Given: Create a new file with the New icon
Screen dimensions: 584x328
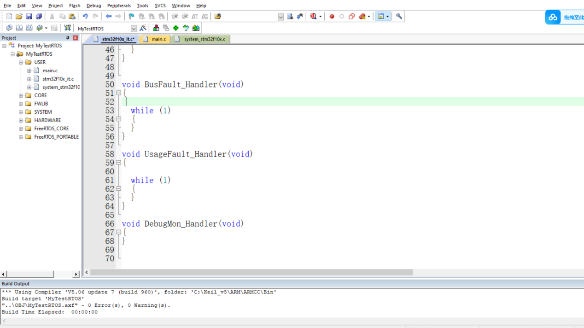Looking at the screenshot, I should [9, 17].
